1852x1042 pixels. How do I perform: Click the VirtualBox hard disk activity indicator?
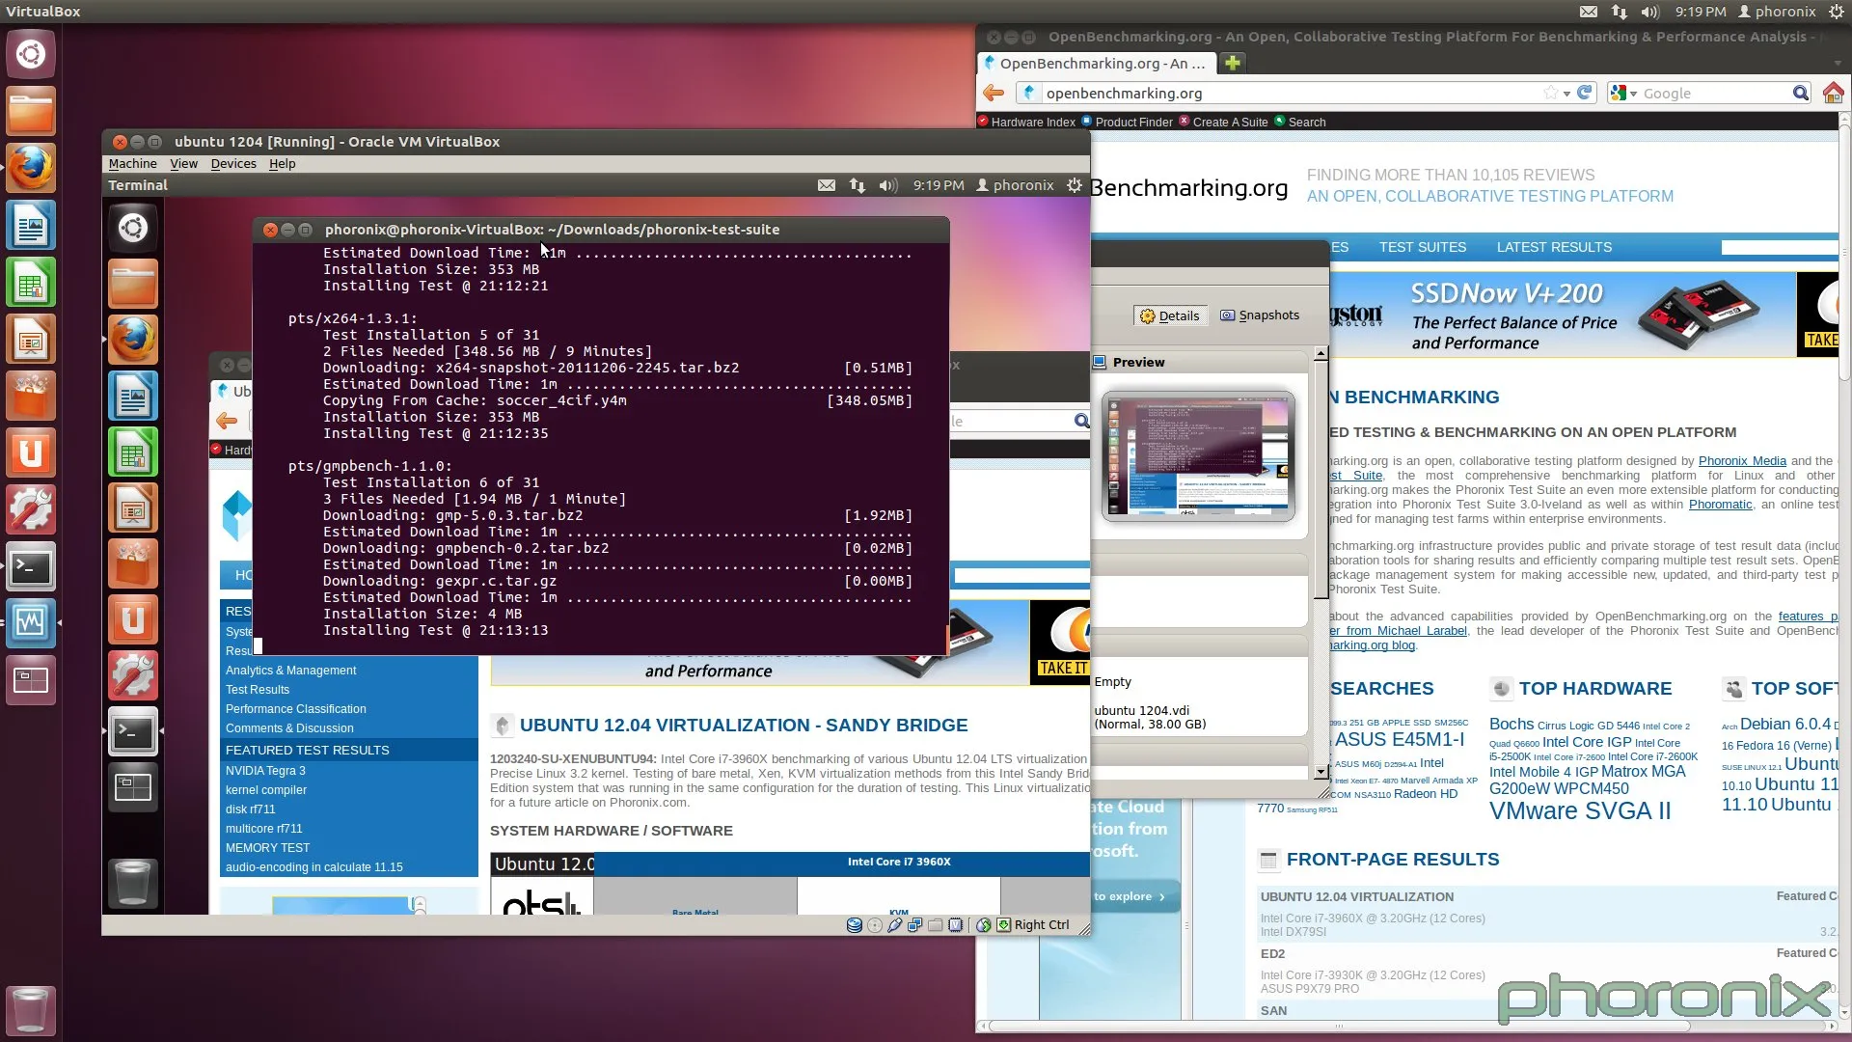(x=854, y=924)
